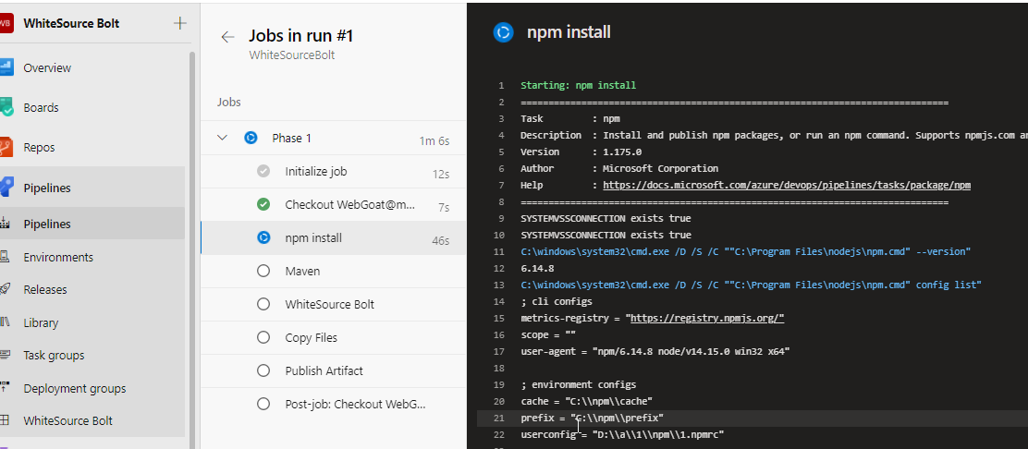
Task: Open Releases in the sidebar
Action: tap(45, 289)
